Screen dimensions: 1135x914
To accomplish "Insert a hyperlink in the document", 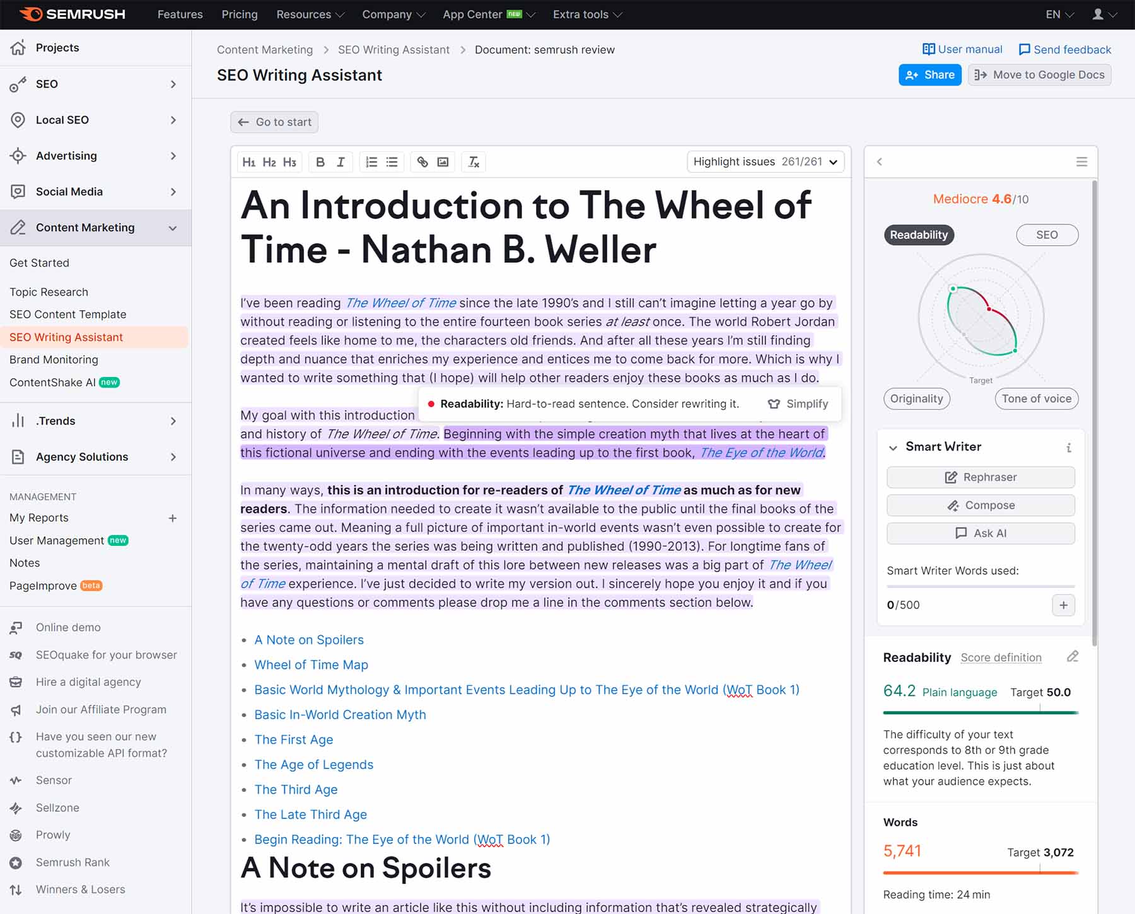I will pos(422,162).
